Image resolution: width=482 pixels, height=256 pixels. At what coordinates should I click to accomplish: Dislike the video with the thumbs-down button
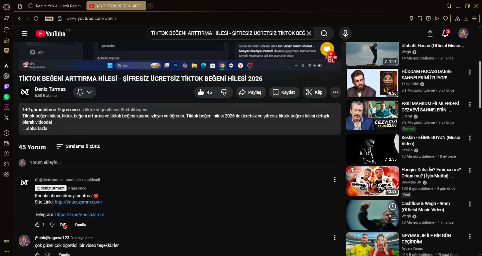click(224, 92)
